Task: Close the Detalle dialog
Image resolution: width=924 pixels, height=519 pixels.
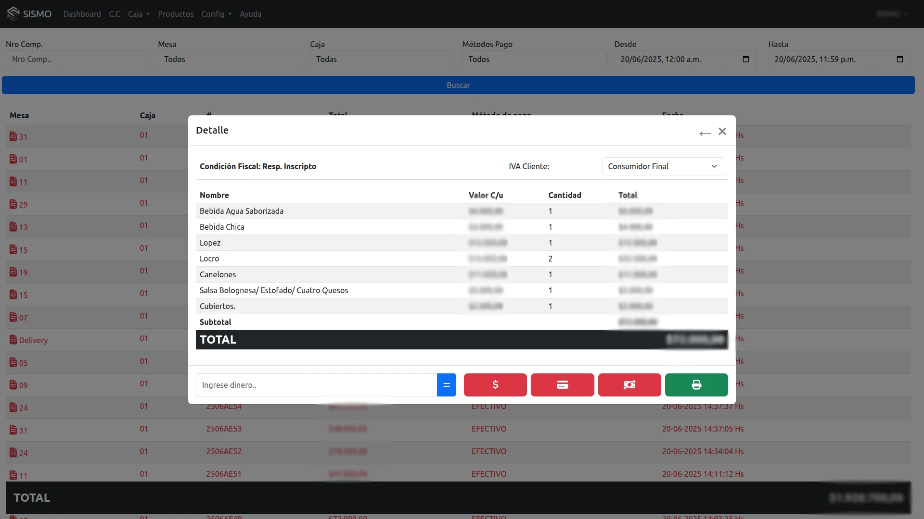Action: (722, 132)
